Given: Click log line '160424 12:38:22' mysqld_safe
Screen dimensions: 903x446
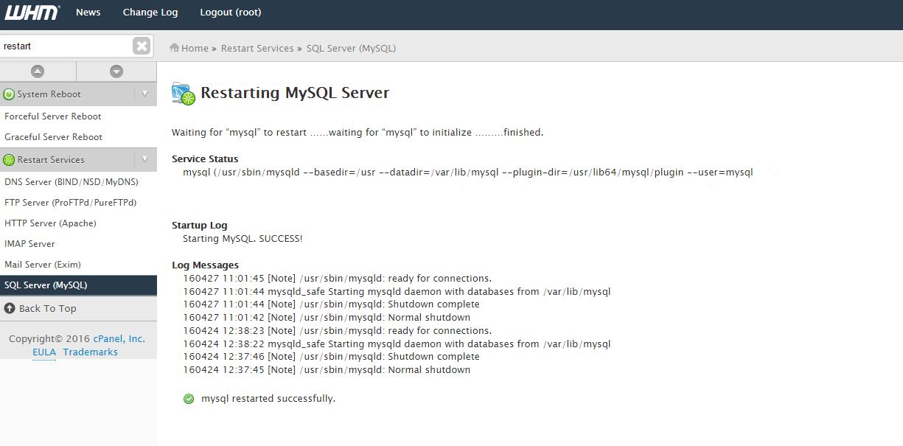Looking at the screenshot, I should pyautogui.click(x=397, y=344).
